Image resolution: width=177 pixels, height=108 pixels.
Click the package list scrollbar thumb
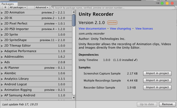(74, 20)
